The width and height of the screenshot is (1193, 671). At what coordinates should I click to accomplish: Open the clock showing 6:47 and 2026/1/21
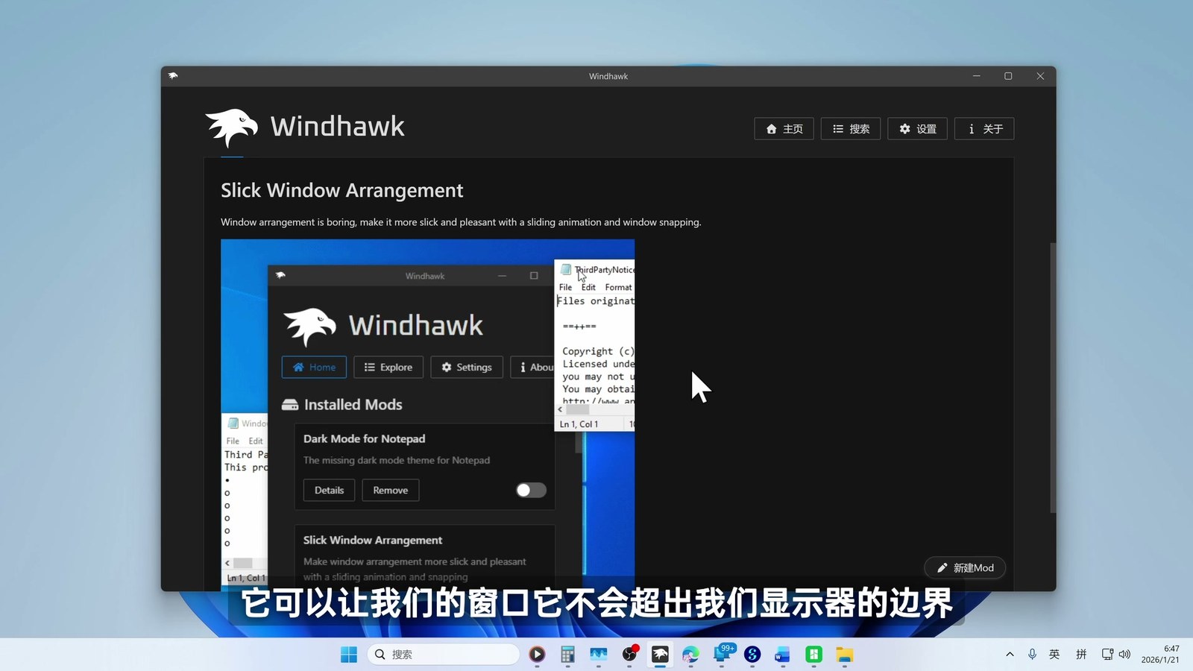coord(1160,655)
